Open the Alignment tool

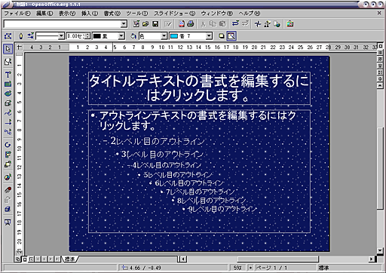pyautogui.click(x=8, y=155)
